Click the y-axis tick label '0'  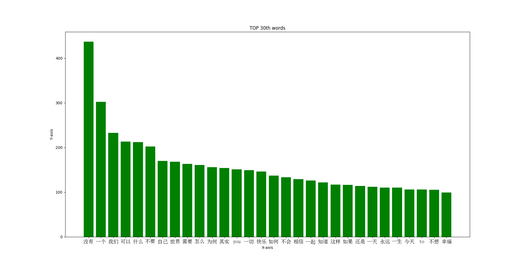click(x=61, y=237)
